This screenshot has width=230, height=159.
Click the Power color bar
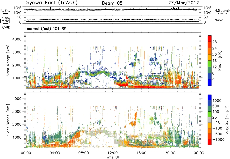210,61
